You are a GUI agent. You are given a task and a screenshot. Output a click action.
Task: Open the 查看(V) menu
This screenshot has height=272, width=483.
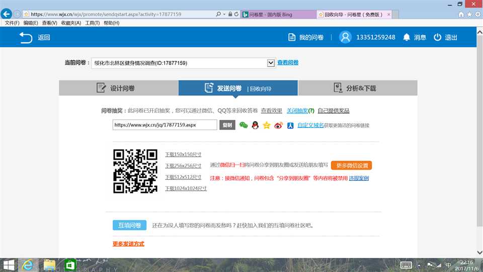[x=50, y=23]
